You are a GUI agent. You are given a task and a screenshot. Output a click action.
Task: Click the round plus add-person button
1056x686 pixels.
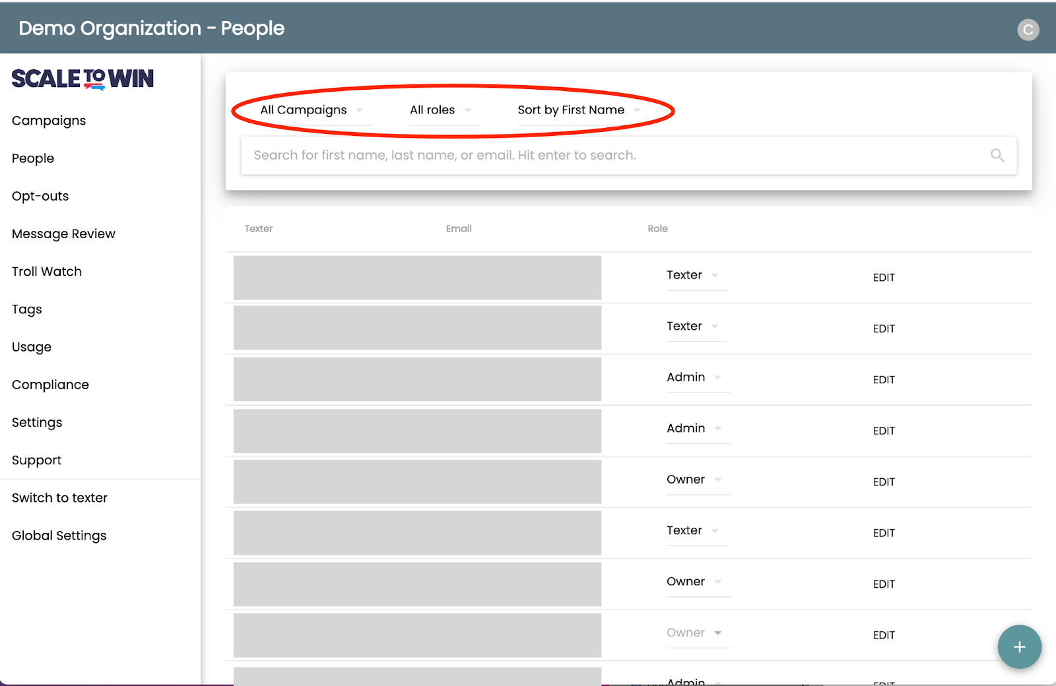(1020, 646)
